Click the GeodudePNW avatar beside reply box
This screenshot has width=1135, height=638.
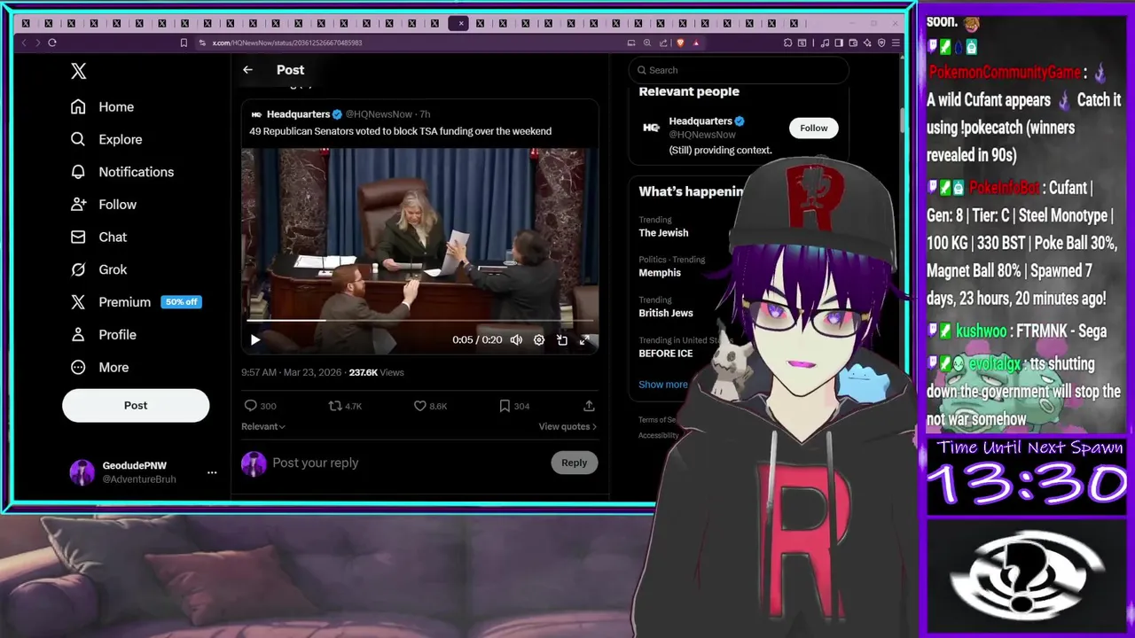click(254, 463)
